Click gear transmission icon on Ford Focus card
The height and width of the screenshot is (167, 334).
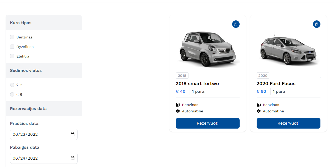(259, 111)
